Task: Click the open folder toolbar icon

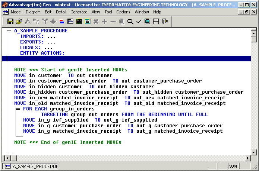Action: (19, 22)
